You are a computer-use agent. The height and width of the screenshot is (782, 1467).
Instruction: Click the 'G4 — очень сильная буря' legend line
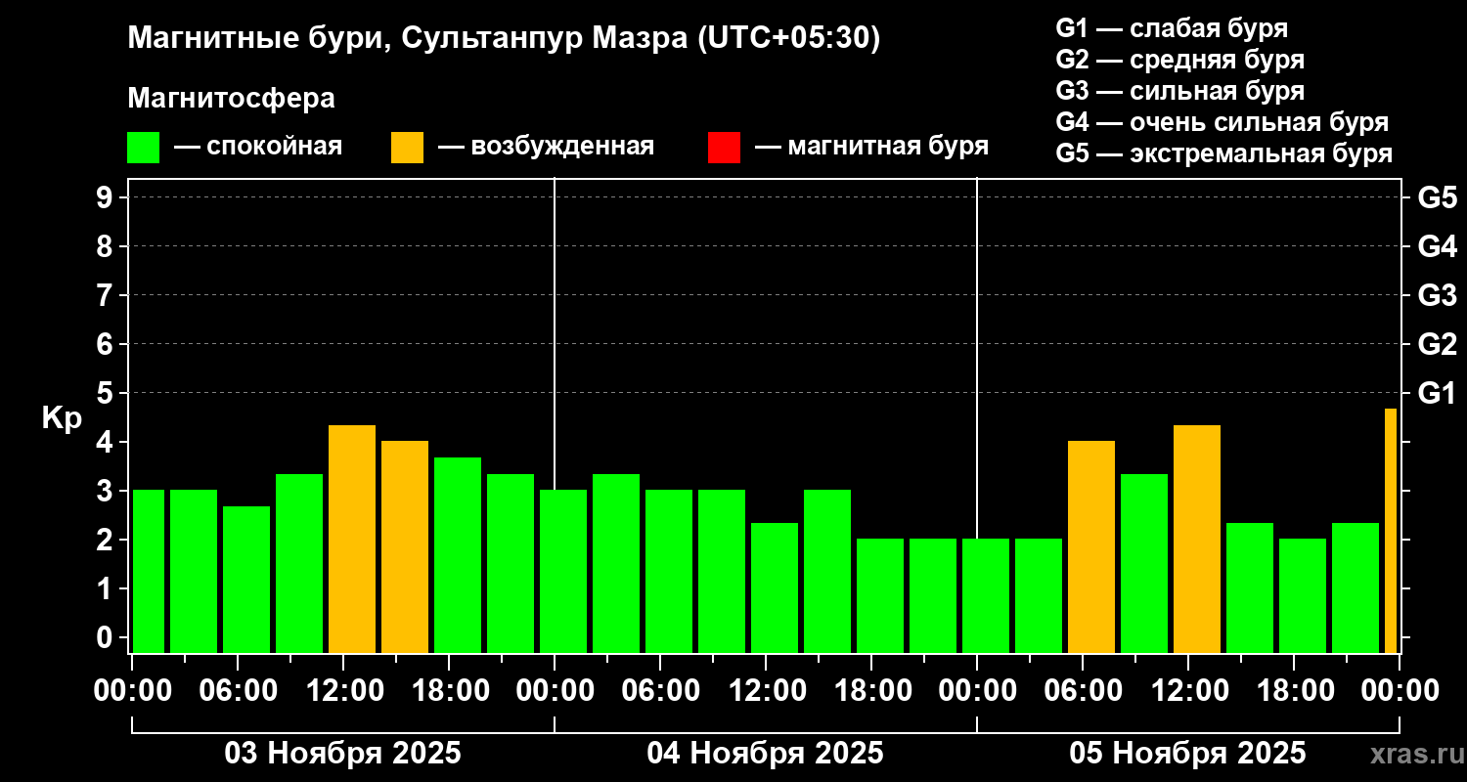pos(1222,122)
